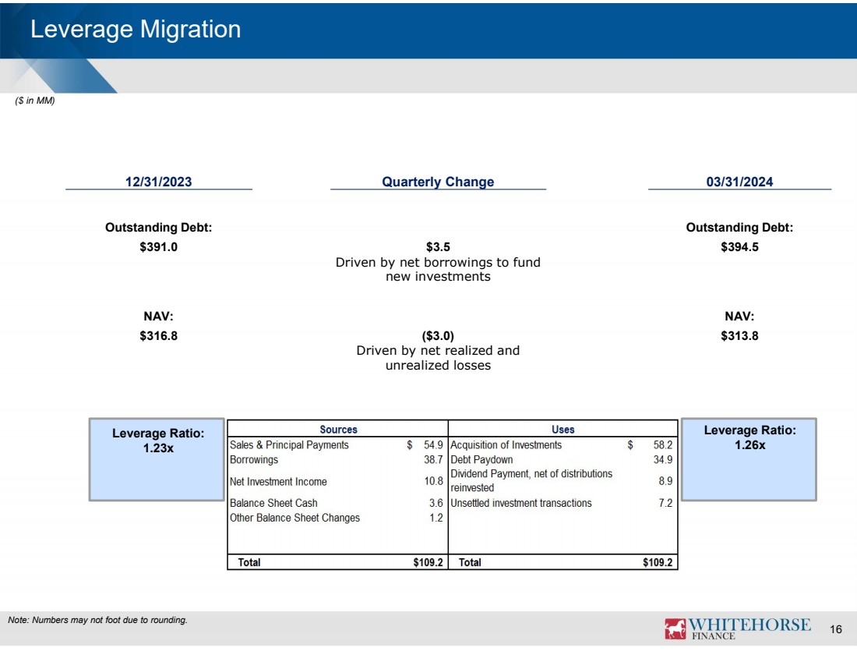Click the rounding note in footer

97,621
